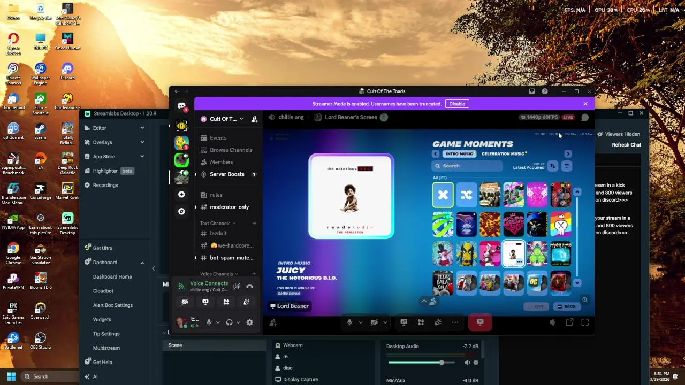Open voice chat bubble icon in Discord header
Viewport: 685px width, 385px height.
(585, 117)
